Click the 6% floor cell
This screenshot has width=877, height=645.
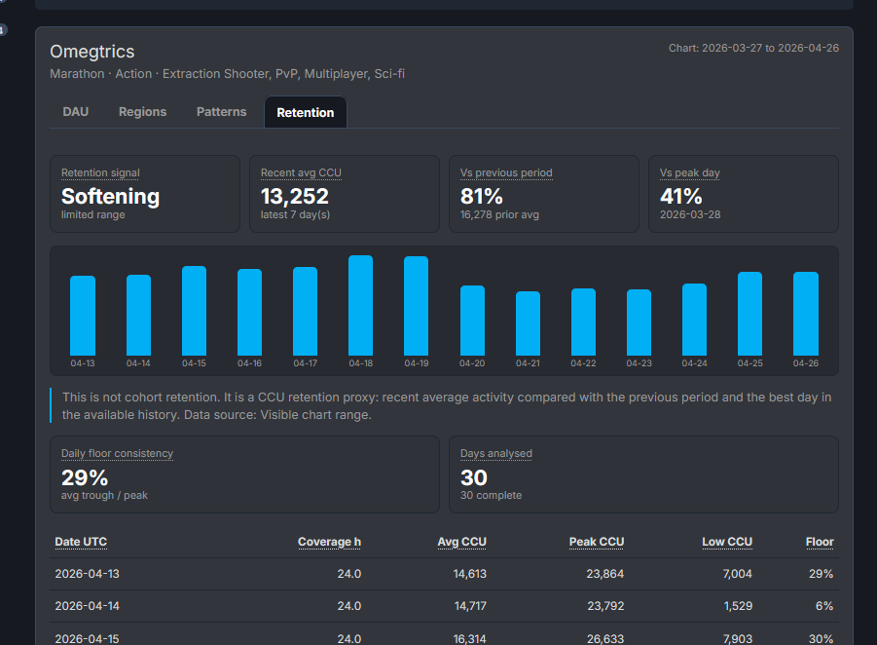824,606
